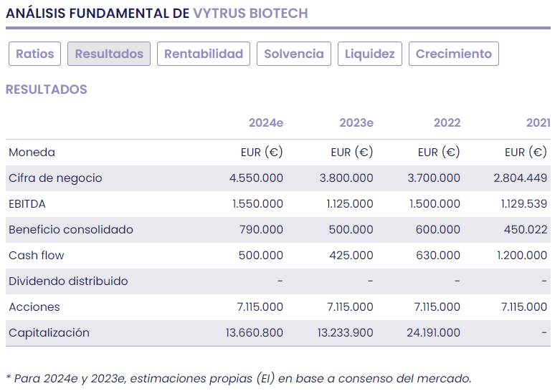Click the 2022 column header
Image resolution: width=560 pixels, height=391 pixels.
coord(447,123)
